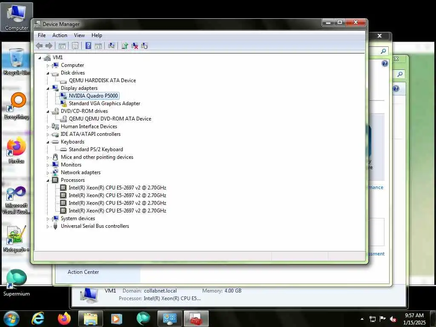Select the Everything desktop shortcut

tap(17, 106)
